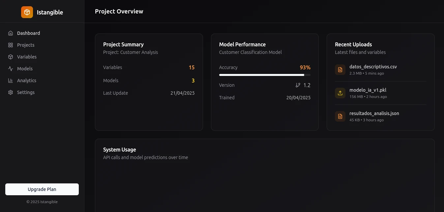Screen dimensions: 444x212
Task: Click the version branch icon beside 1.2
Action: (298, 85)
